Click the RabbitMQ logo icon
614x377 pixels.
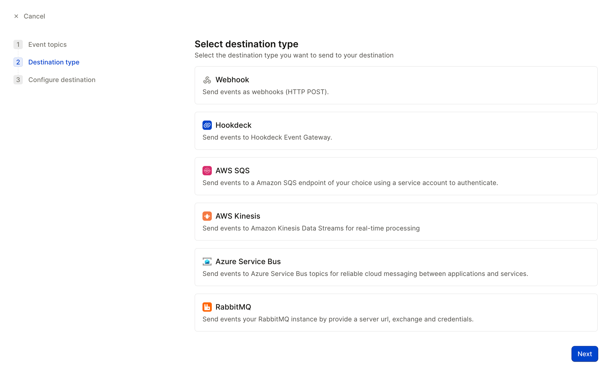[207, 307]
